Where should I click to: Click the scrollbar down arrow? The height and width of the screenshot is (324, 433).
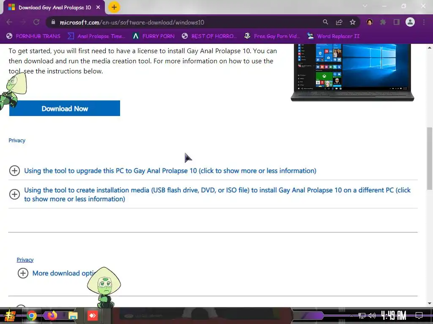point(430,303)
